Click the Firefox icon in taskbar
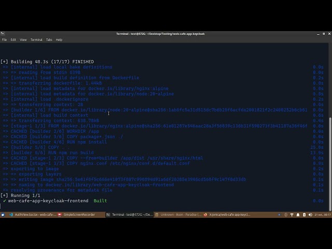The image size is (332, 249). 205,215
